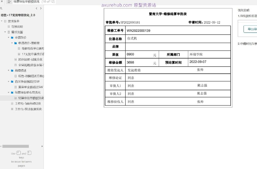This screenshot has height=169, width=257.
Task: Click 发起维修 in the 维修发起人 row
Action: (134, 70)
